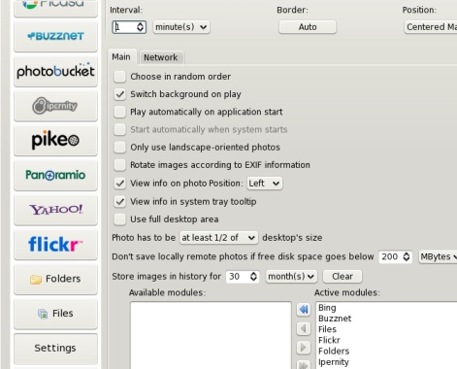The height and width of the screenshot is (369, 457).
Task: Open the month(s) history unit dropdown
Action: coord(291,277)
